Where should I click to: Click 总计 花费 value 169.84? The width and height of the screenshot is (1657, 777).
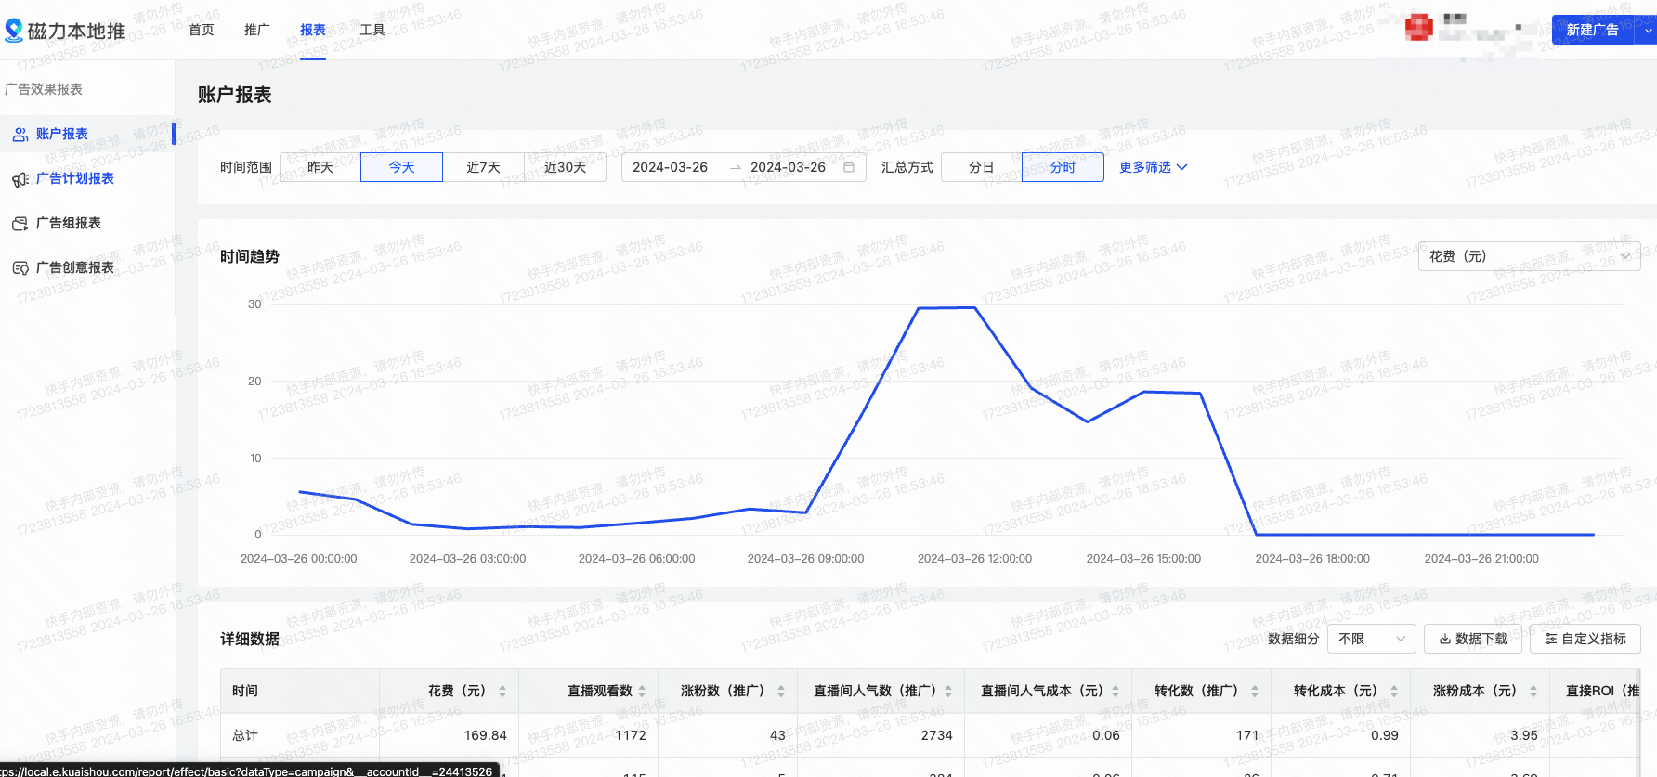coord(485,735)
